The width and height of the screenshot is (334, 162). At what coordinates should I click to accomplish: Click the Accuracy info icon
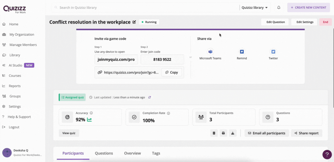pos(91,113)
